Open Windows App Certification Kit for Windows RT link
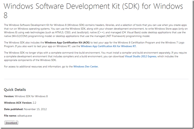Viewport: 194px width, 129px height. point(108,46)
